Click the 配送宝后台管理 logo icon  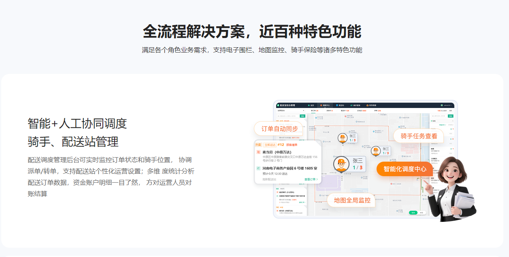coord(278,105)
